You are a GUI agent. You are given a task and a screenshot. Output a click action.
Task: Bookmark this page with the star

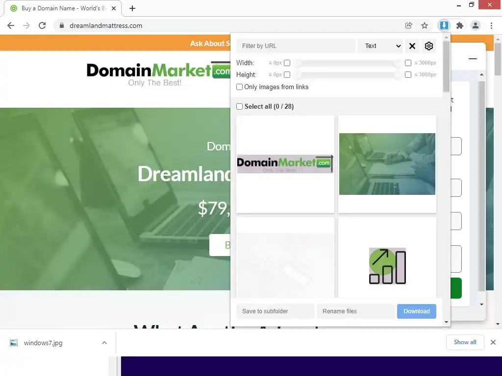point(425,25)
